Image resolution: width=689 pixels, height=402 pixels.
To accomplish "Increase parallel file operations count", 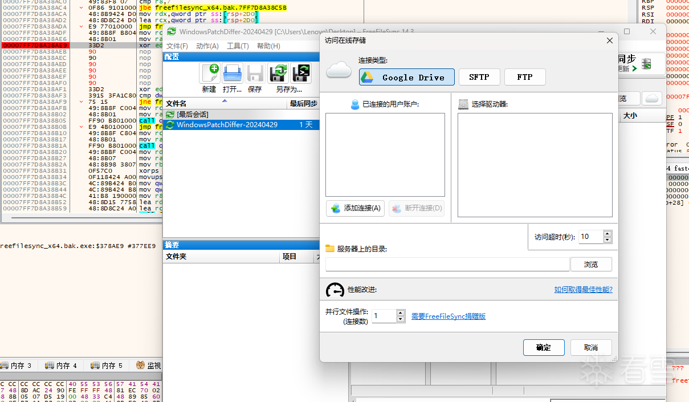I will [401, 312].
